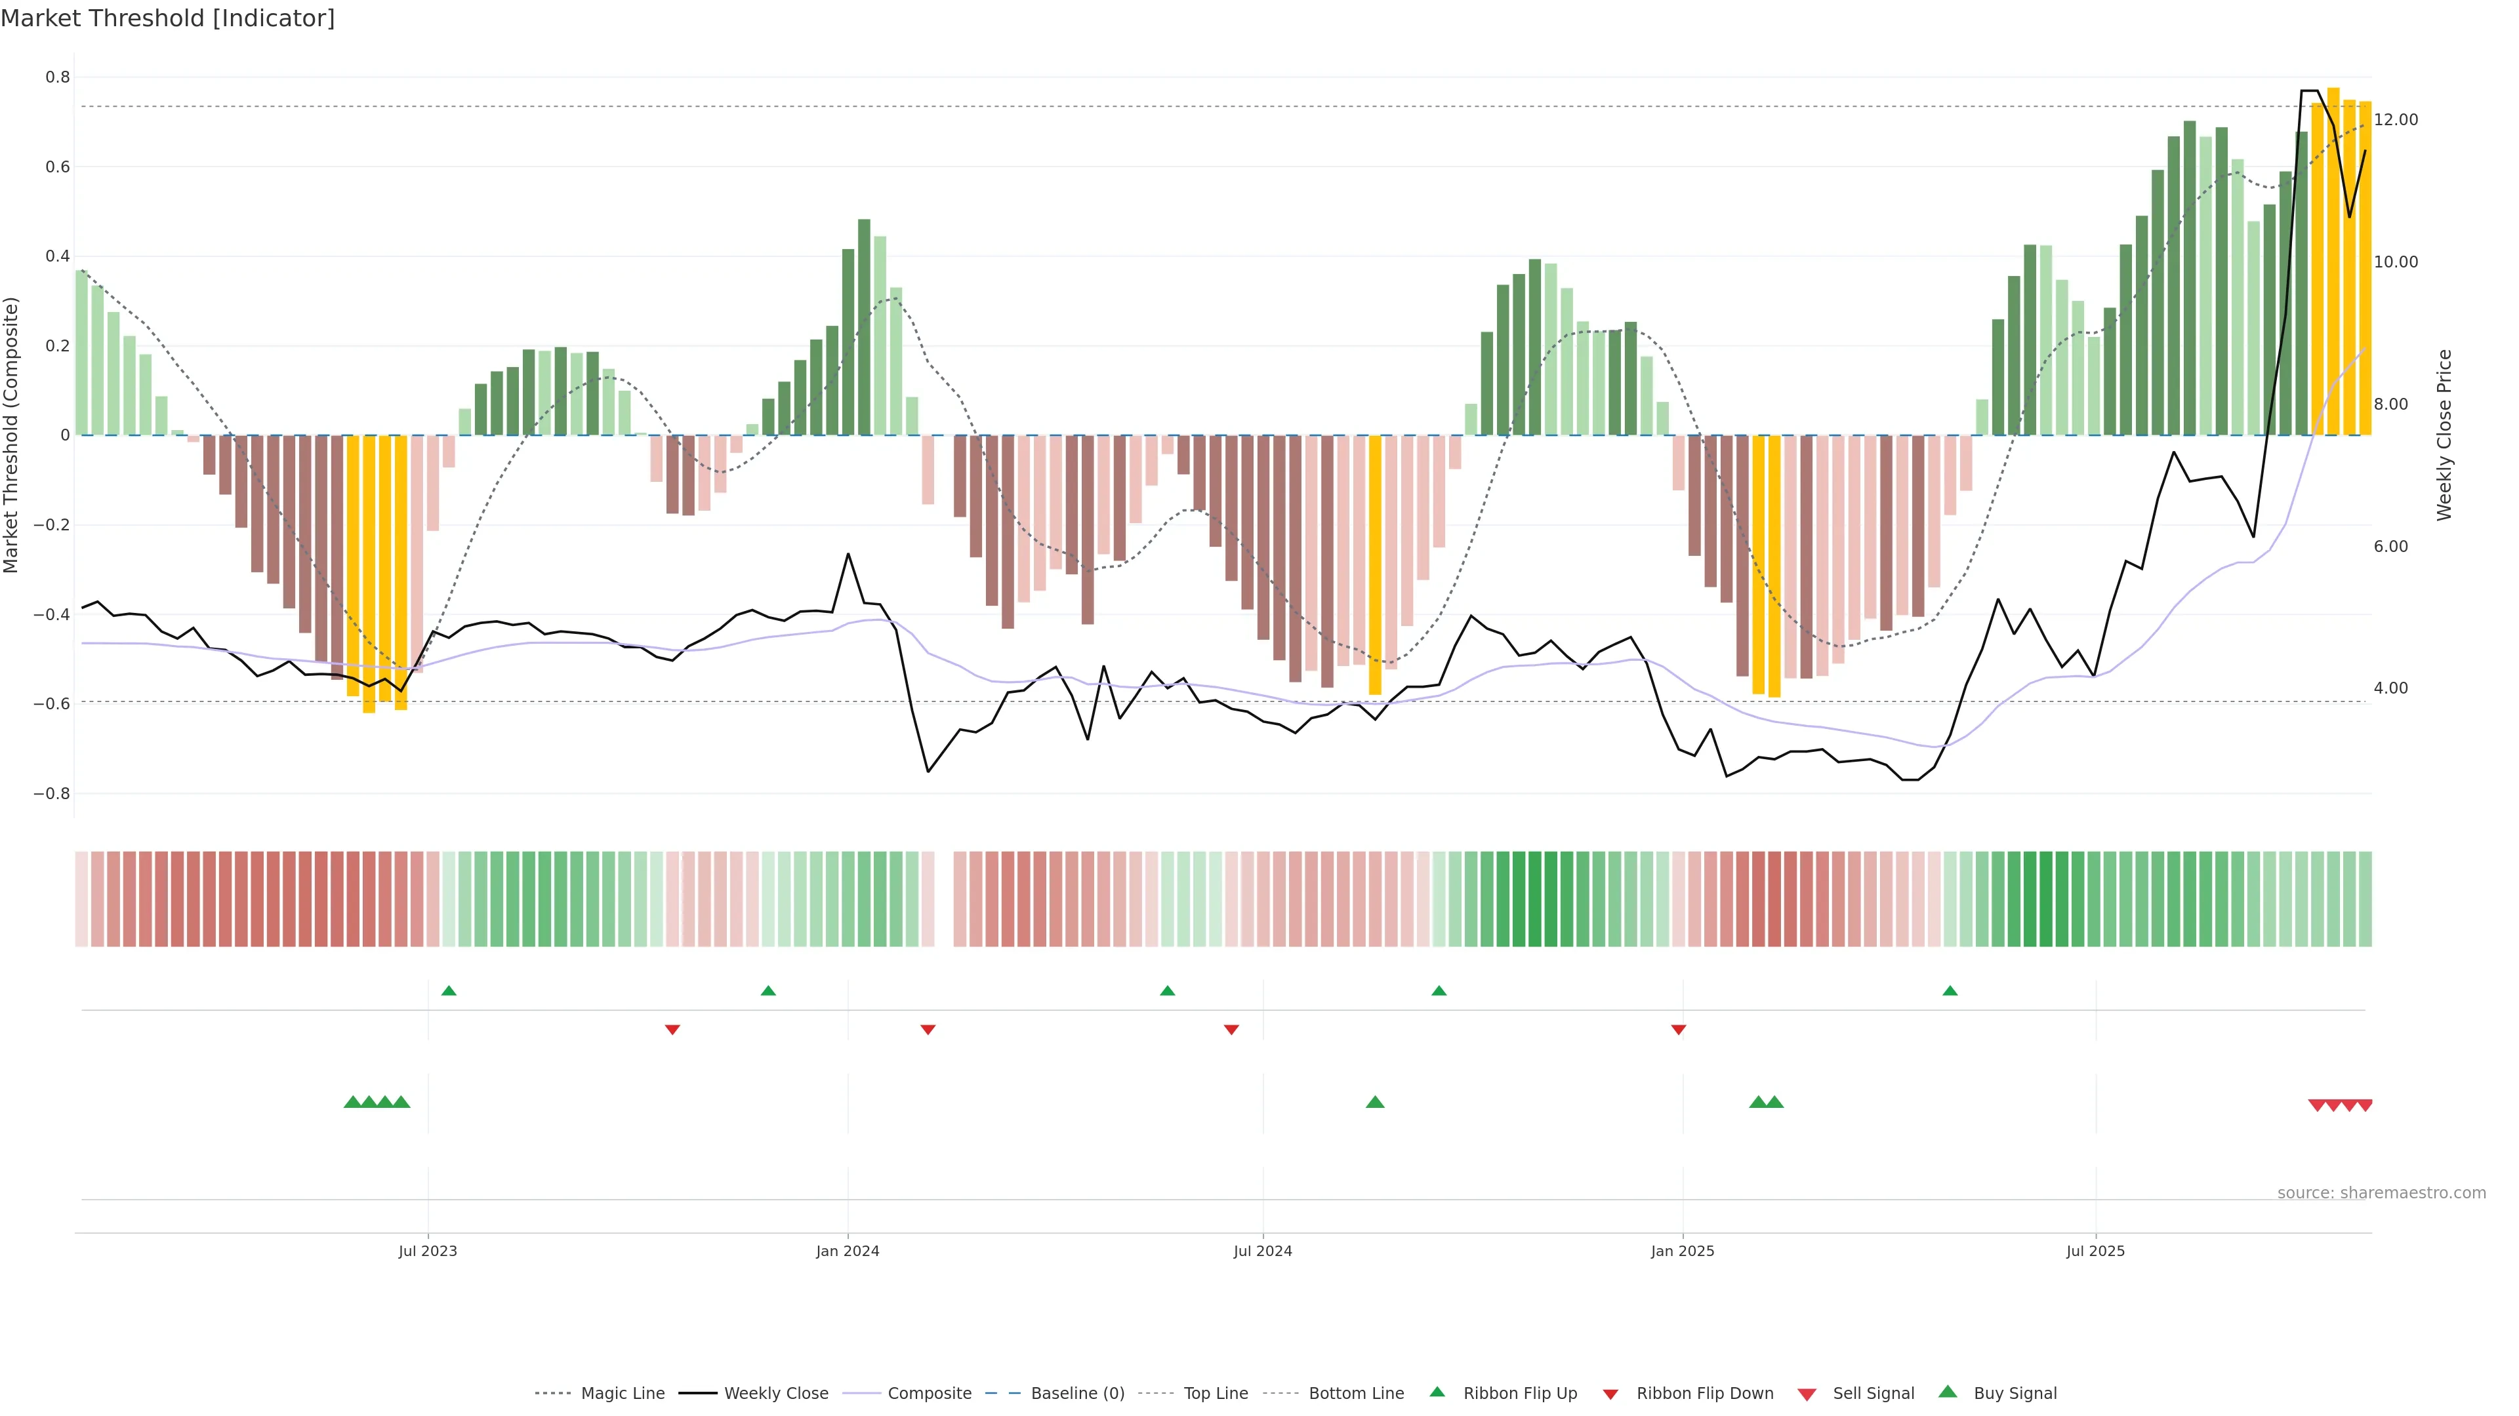This screenshot has width=2519, height=1416.
Task: Click the Jul 2025 x-axis label
Action: tap(2095, 1251)
